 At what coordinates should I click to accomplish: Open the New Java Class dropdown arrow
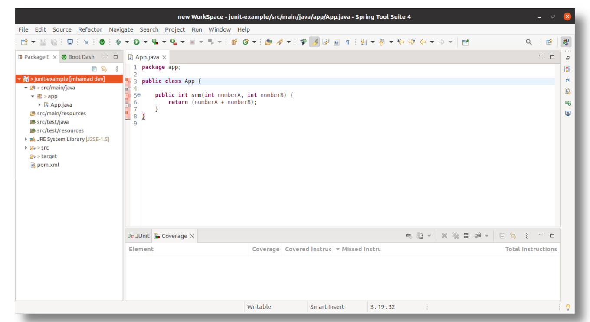click(254, 42)
